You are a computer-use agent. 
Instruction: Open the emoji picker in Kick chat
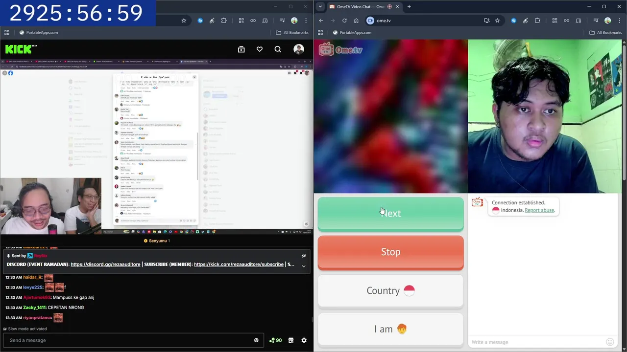[256, 340]
